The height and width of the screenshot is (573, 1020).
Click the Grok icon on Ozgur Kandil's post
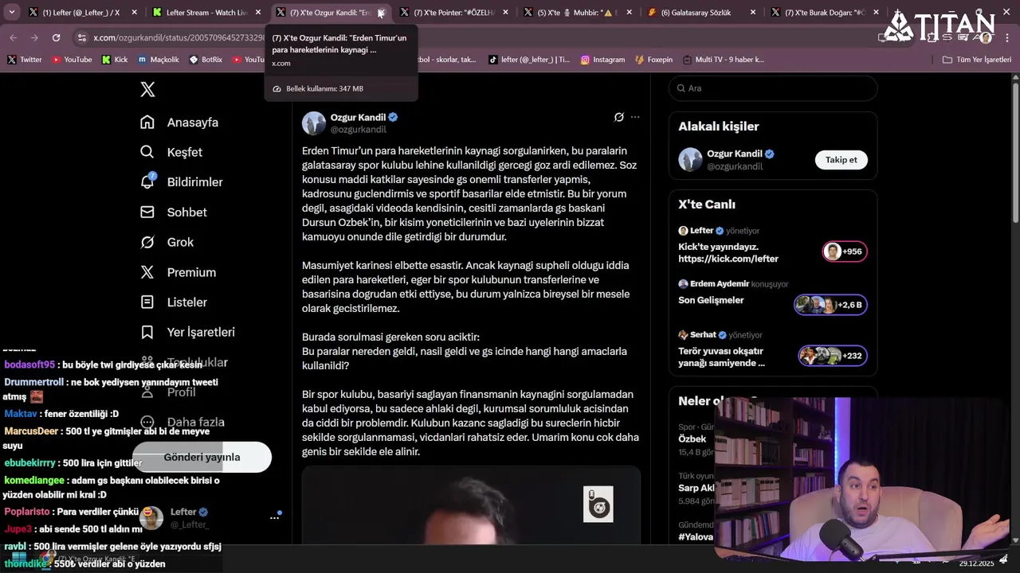(x=618, y=117)
